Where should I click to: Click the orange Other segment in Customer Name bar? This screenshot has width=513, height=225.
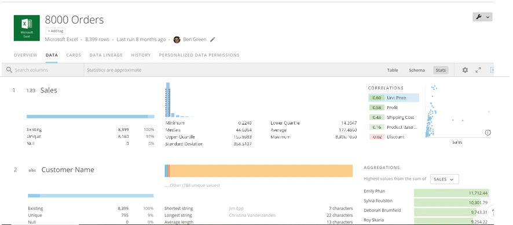point(261,171)
